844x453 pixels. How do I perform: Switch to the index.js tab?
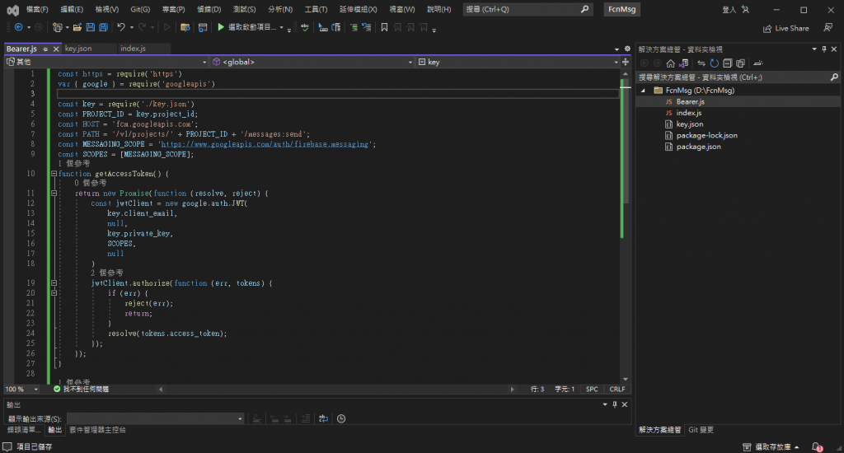click(x=133, y=49)
